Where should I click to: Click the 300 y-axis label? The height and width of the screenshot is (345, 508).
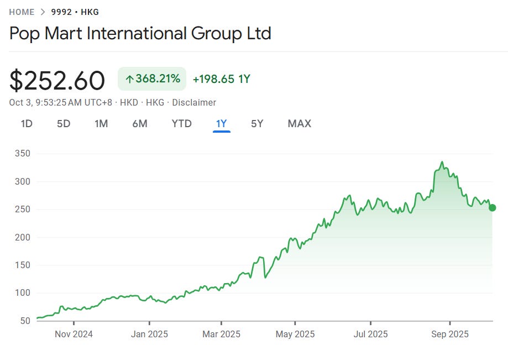tap(23, 181)
